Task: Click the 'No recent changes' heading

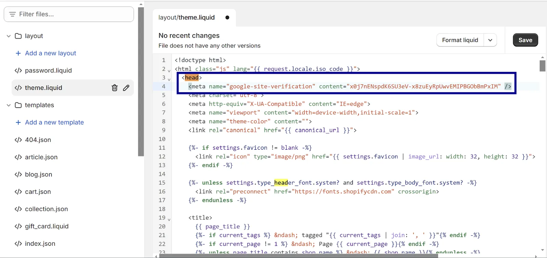Action: point(189,36)
